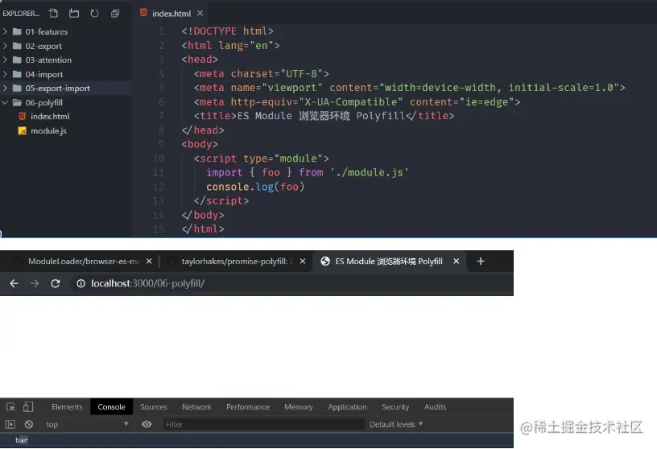Viewport: 657px width, 449px height.
Task: Open the Default levels dropdown
Action: (x=396, y=424)
